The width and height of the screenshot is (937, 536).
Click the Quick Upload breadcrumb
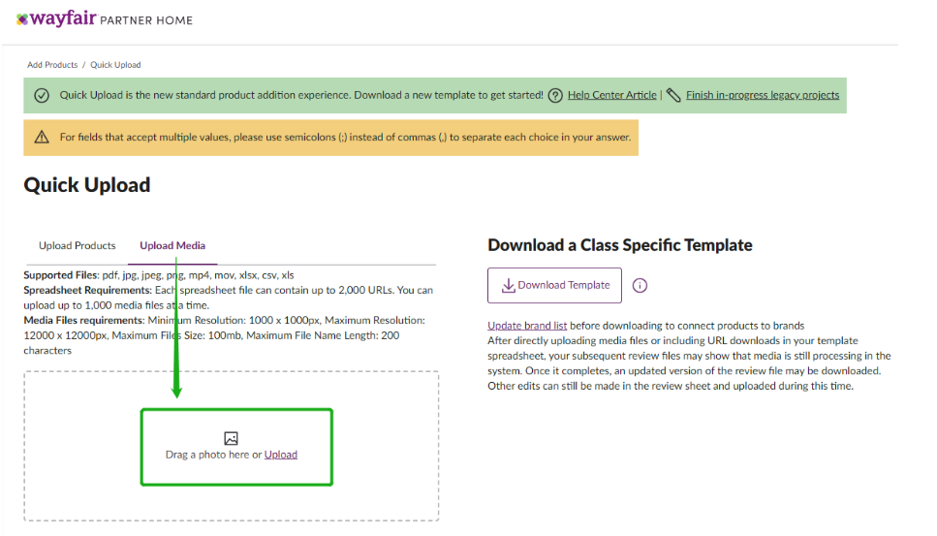point(115,65)
